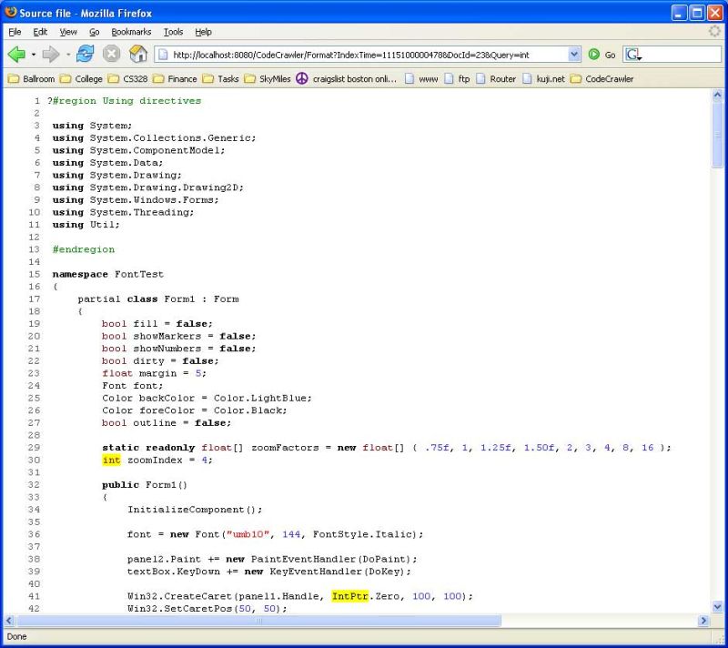
Task: Open the Bookmarks menu
Action: [131, 31]
